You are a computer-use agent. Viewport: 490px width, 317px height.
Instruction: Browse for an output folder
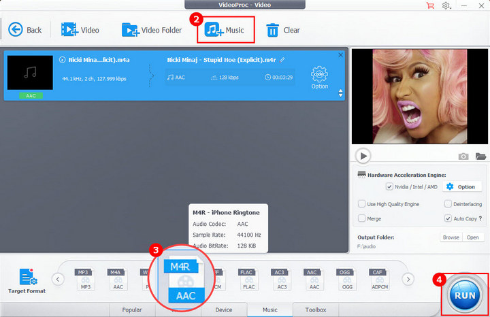coord(451,237)
